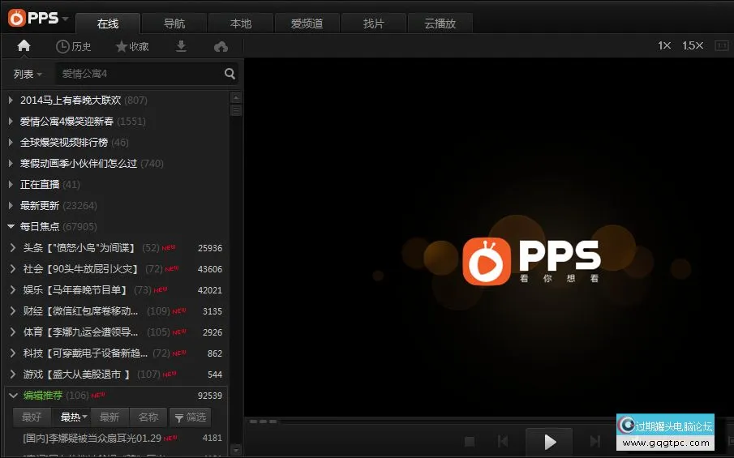
Task: Sort by 最好
Action: point(32,417)
